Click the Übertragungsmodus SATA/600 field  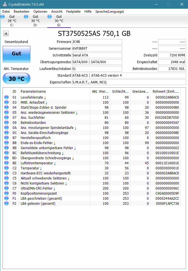[97, 62]
